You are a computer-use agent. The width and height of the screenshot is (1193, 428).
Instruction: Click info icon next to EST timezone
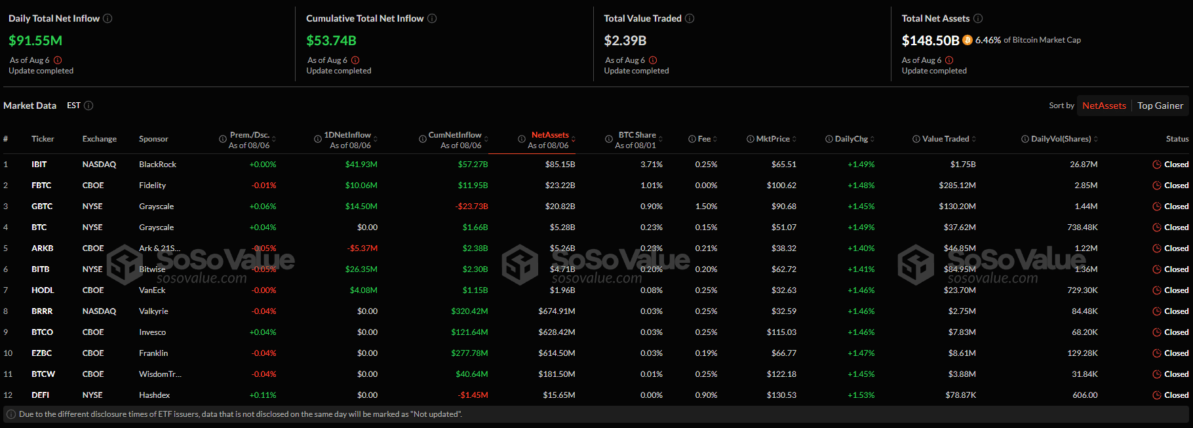(88, 106)
